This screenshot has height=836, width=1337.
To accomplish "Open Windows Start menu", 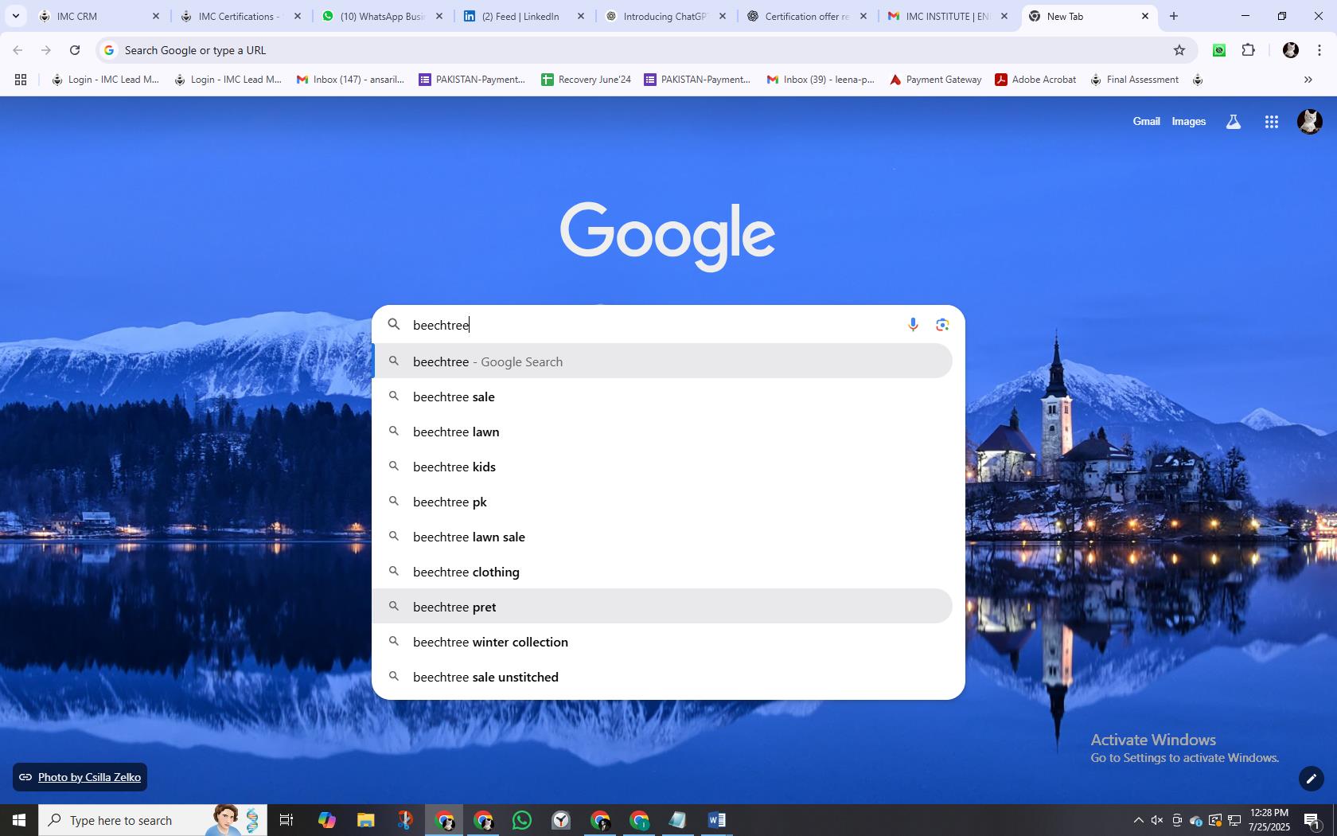I will [19, 820].
